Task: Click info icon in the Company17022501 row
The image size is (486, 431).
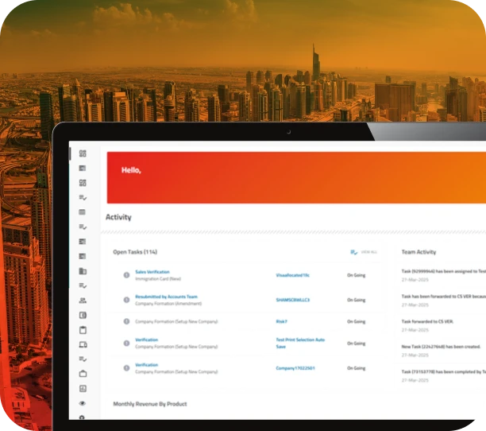Action: coord(126,368)
